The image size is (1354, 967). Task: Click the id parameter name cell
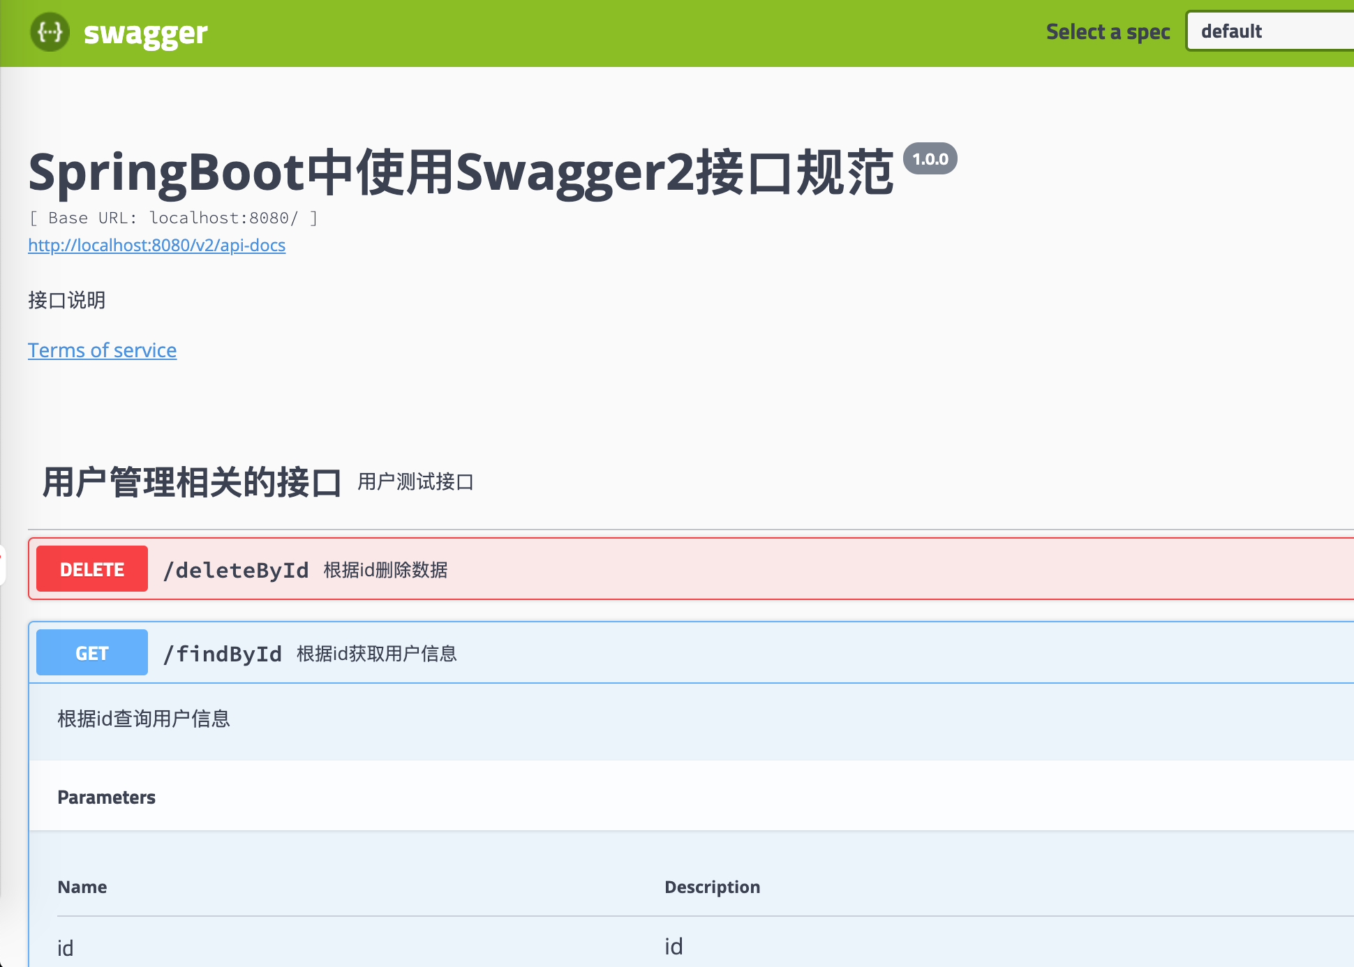click(65, 947)
